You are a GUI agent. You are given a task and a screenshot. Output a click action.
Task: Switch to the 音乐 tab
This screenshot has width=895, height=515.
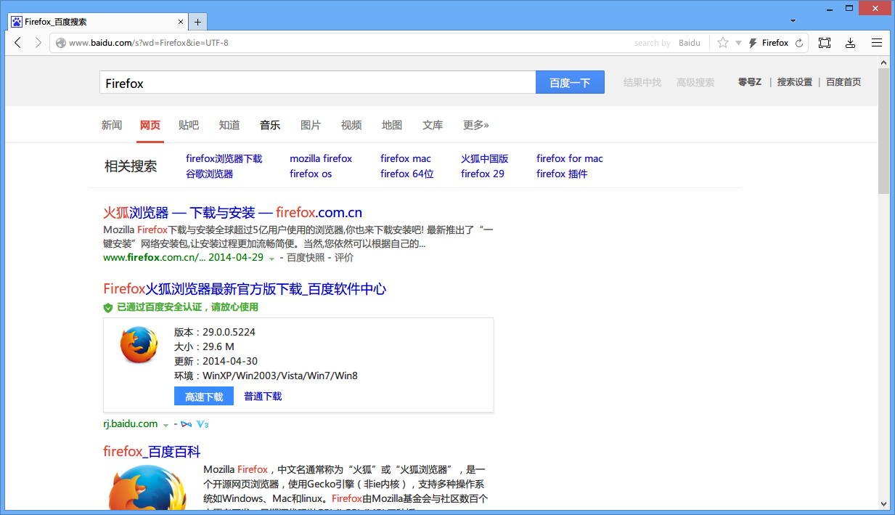[x=270, y=125]
